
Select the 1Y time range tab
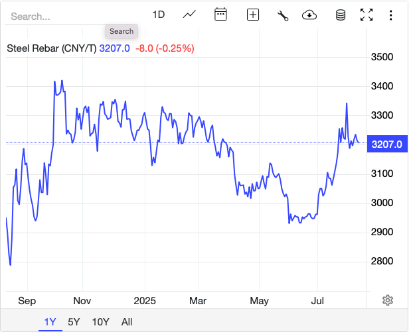tap(50, 322)
